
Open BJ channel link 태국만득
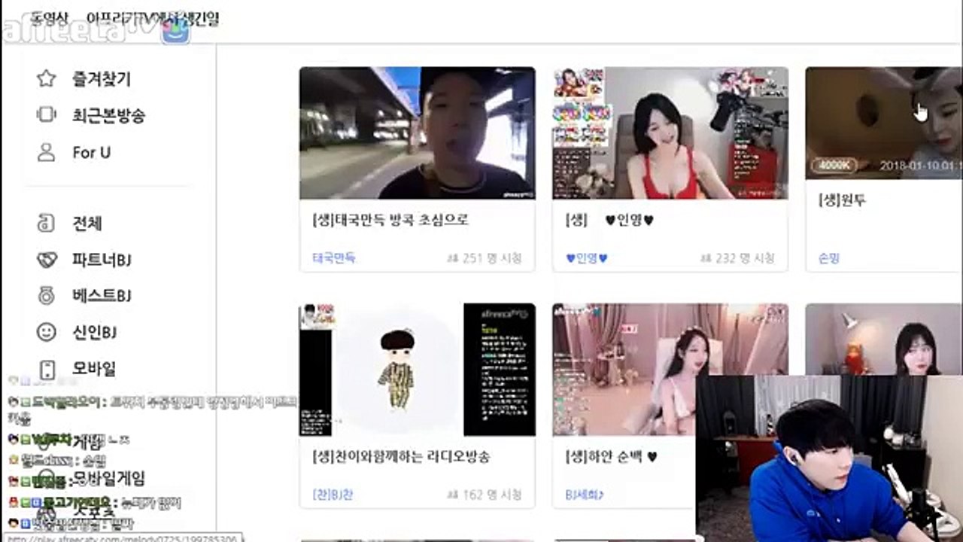(x=334, y=257)
